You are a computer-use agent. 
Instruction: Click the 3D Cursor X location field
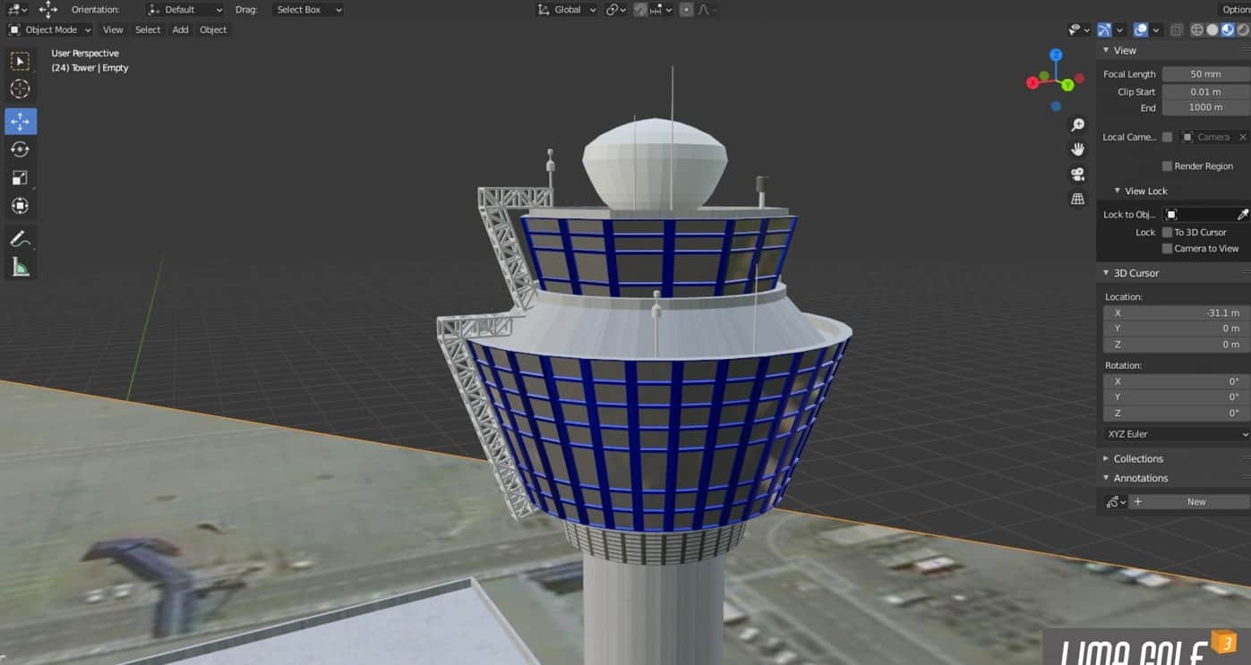pyautogui.click(x=1176, y=313)
